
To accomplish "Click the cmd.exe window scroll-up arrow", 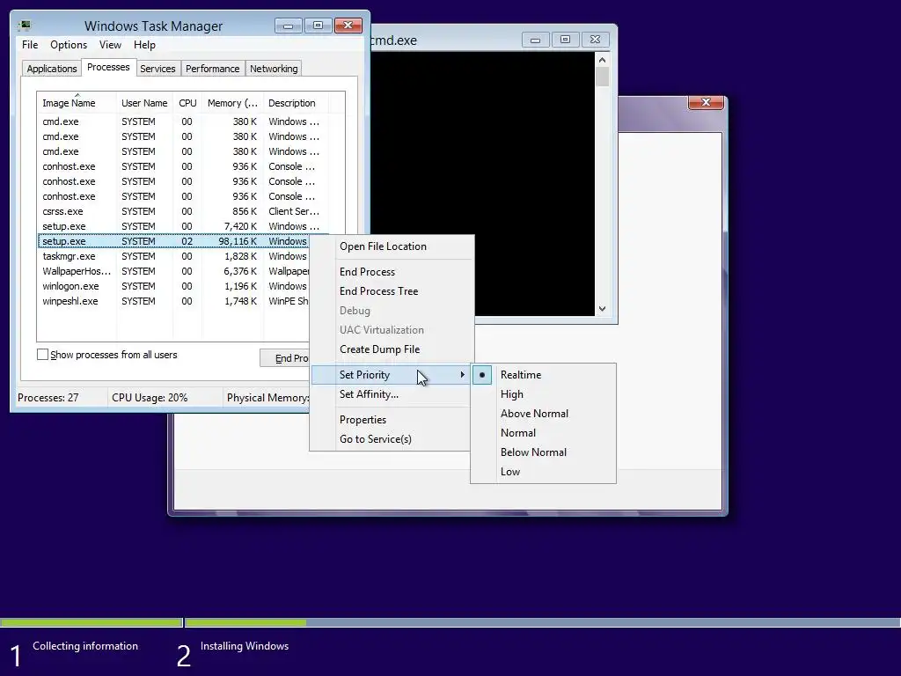I will click(602, 60).
